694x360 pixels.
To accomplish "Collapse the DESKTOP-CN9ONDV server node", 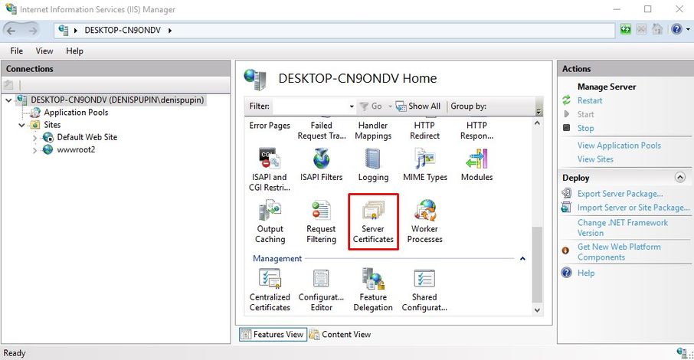I will [8, 100].
